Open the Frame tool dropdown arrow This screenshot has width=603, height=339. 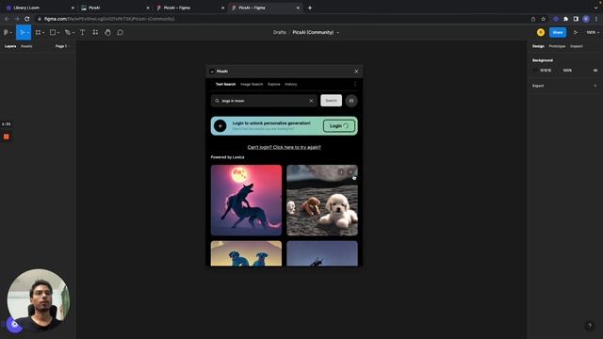tap(43, 33)
